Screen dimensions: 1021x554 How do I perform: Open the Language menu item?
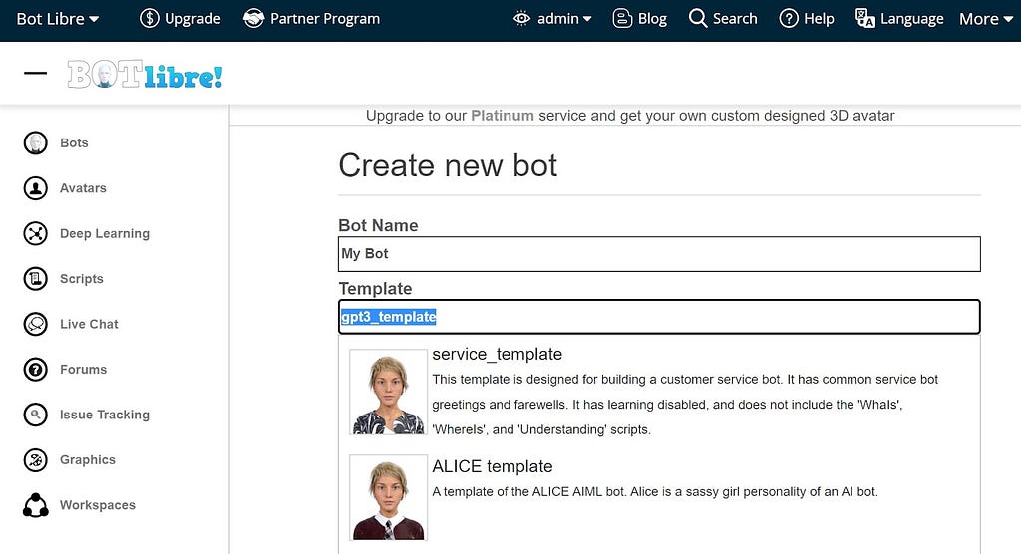(x=911, y=19)
